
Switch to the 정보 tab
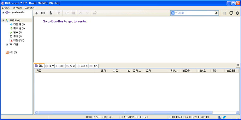[50, 66]
